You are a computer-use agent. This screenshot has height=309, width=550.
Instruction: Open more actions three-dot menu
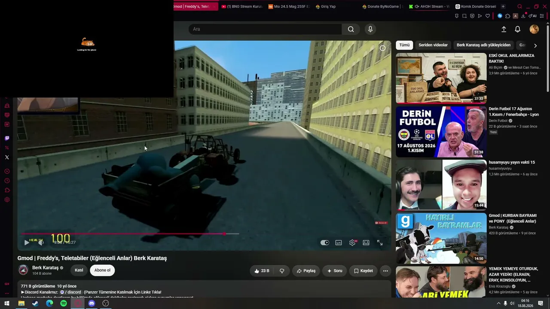click(385, 271)
